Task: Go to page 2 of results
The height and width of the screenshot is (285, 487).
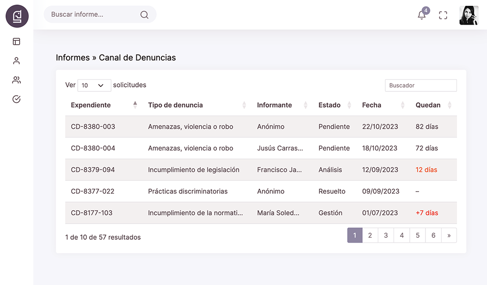Action: [x=370, y=235]
